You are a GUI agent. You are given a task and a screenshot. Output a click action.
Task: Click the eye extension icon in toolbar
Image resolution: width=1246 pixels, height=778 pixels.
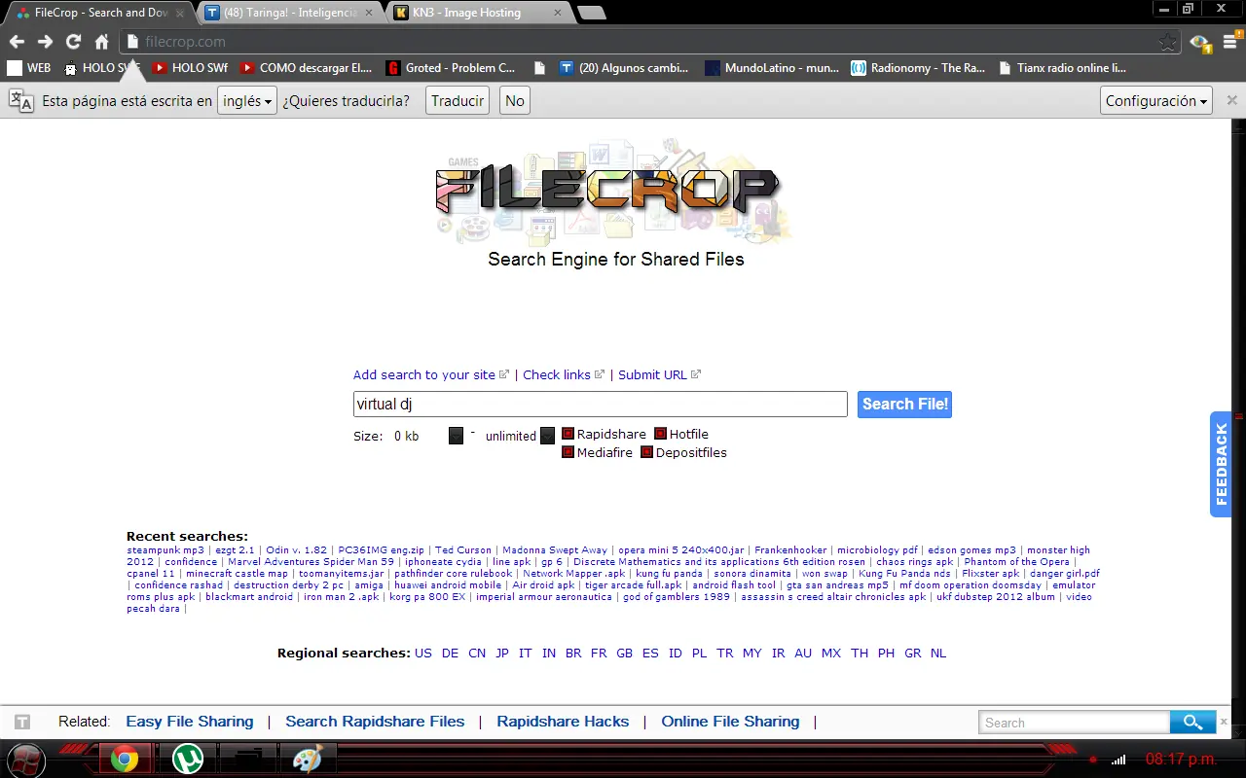coord(1200,42)
